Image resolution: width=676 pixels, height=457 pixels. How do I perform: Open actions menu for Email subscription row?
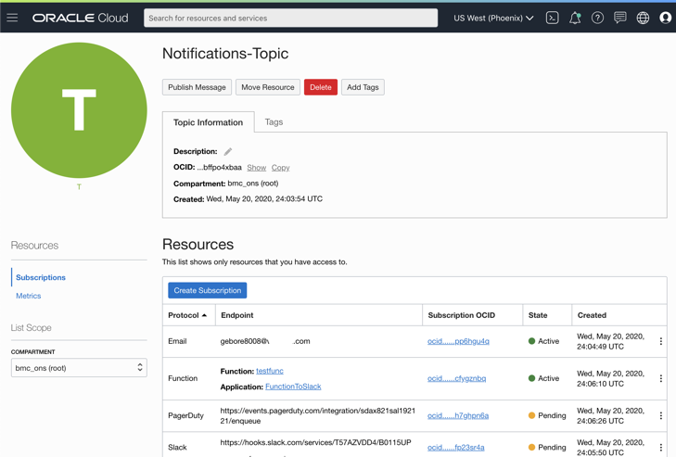point(661,341)
